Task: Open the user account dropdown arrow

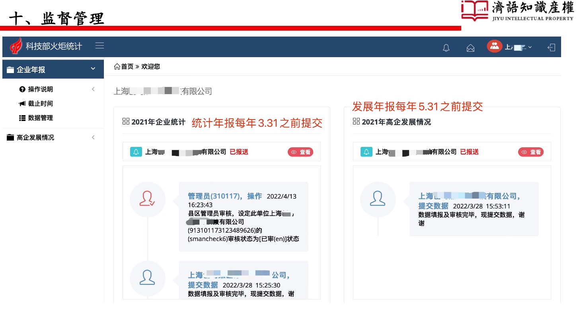Action: click(530, 47)
